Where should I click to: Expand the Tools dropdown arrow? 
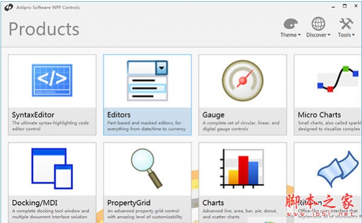tap(353, 35)
